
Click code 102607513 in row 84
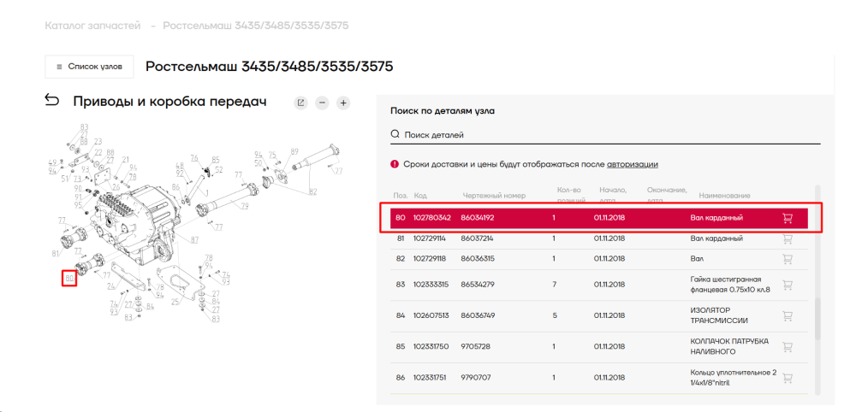coord(431,315)
